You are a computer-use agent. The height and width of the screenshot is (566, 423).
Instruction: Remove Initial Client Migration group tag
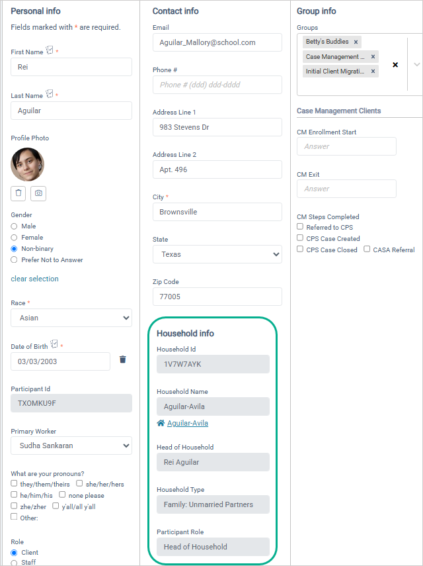click(x=373, y=71)
